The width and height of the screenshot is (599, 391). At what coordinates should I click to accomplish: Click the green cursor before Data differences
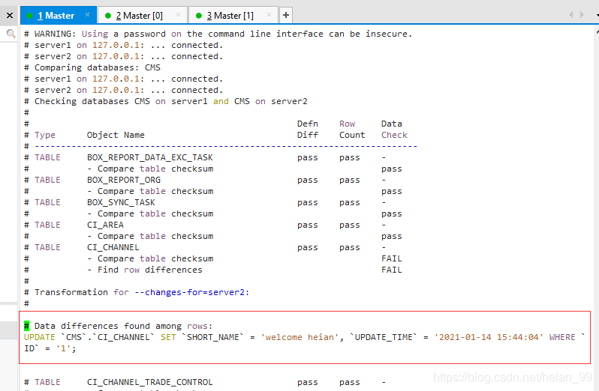[x=26, y=326]
